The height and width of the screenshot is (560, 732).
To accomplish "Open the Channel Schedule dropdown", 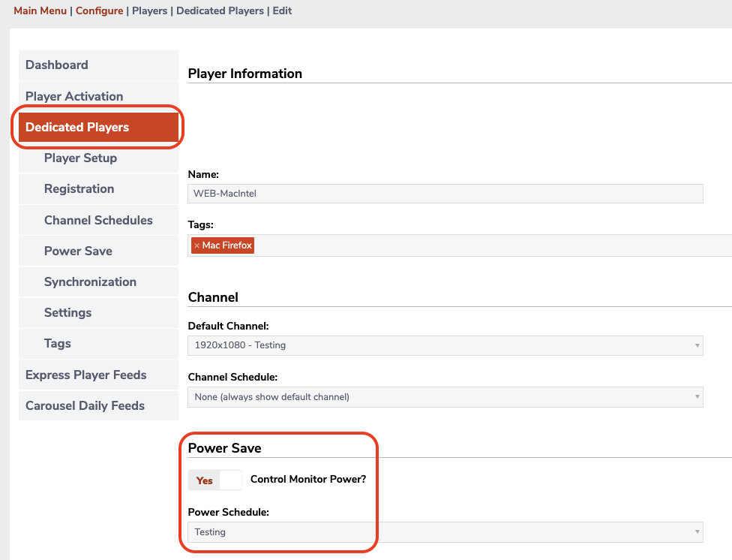I will pyautogui.click(x=445, y=397).
